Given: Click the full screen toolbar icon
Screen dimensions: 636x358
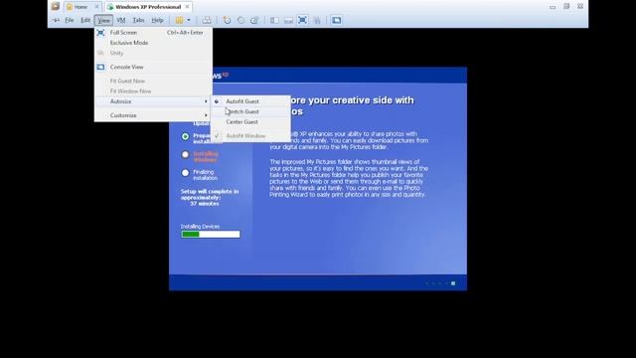Looking at the screenshot, I should (x=302, y=20).
